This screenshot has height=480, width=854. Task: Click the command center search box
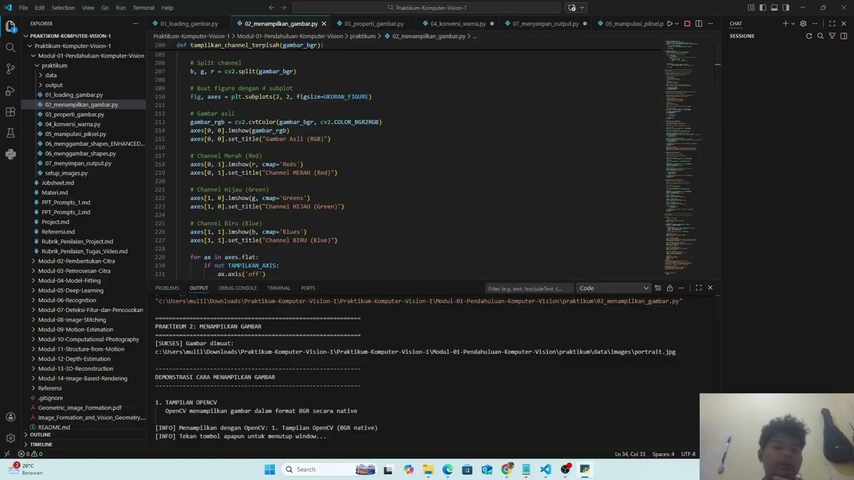426,7
